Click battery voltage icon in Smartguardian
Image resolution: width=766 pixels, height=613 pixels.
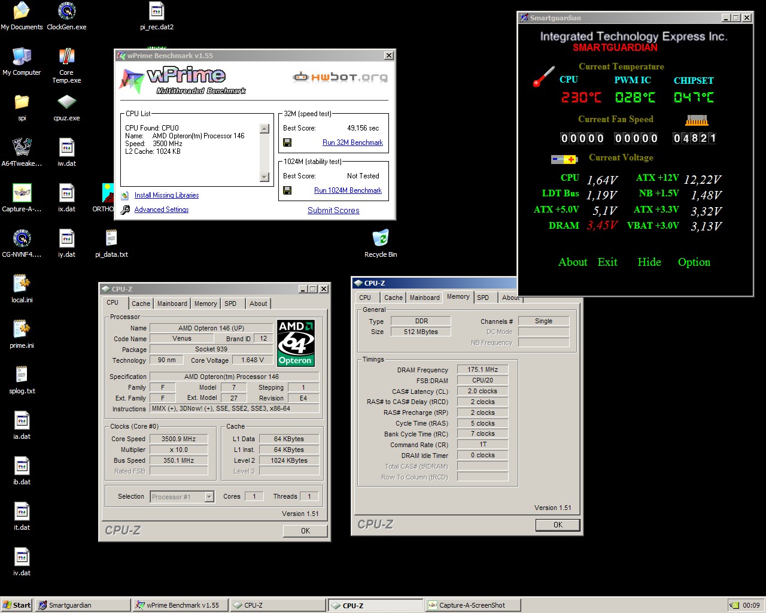pos(564,159)
